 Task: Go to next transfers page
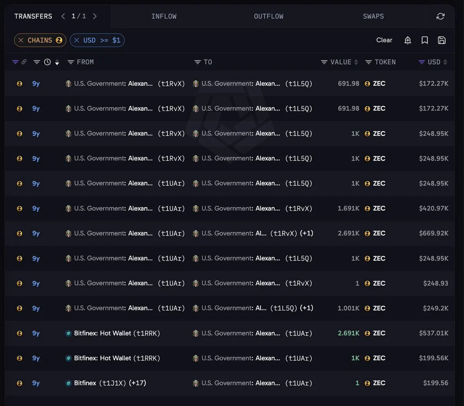[x=95, y=16]
